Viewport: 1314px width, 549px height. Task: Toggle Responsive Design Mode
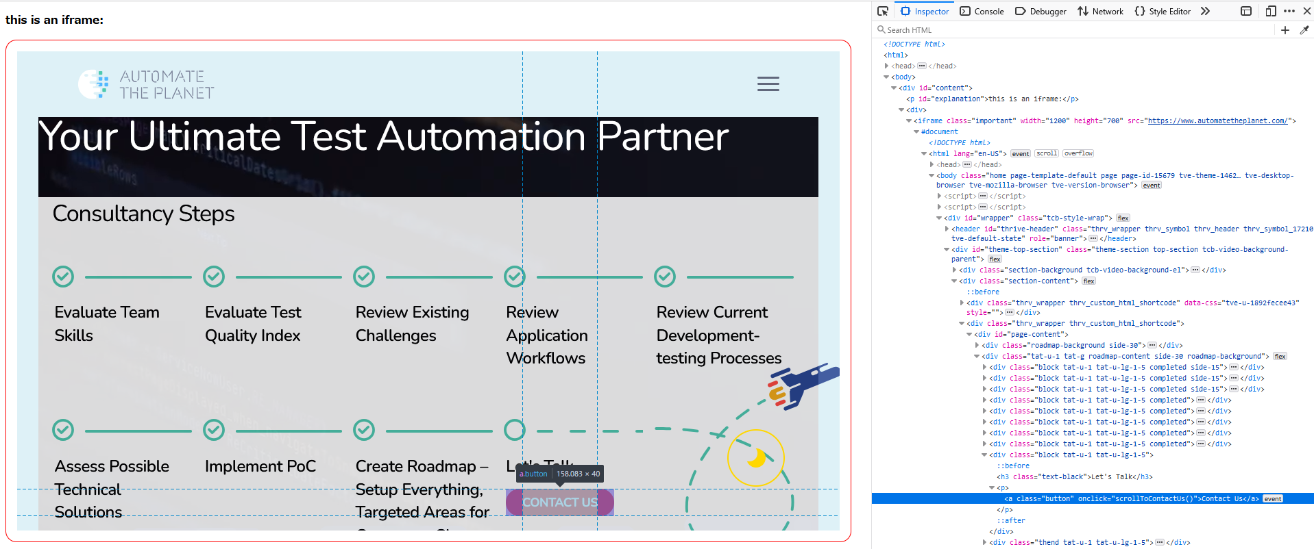(x=1270, y=11)
